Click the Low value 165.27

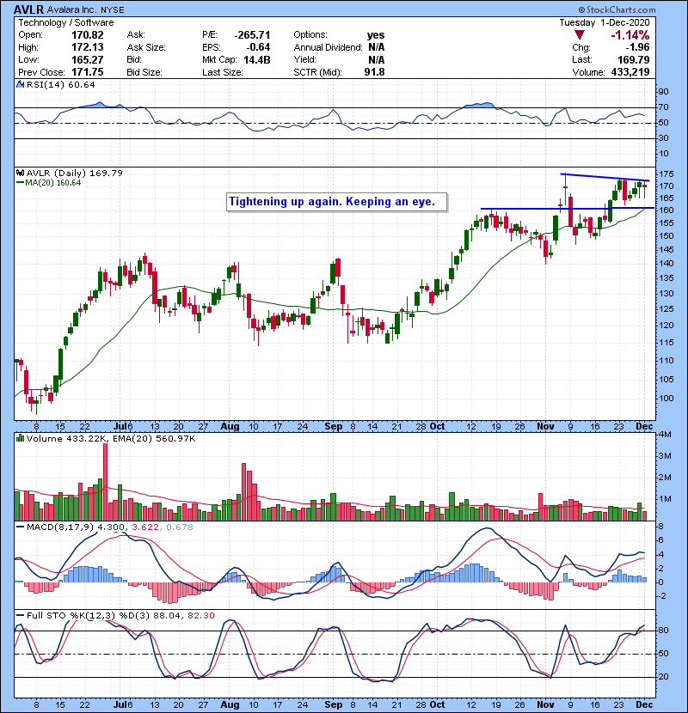click(88, 59)
